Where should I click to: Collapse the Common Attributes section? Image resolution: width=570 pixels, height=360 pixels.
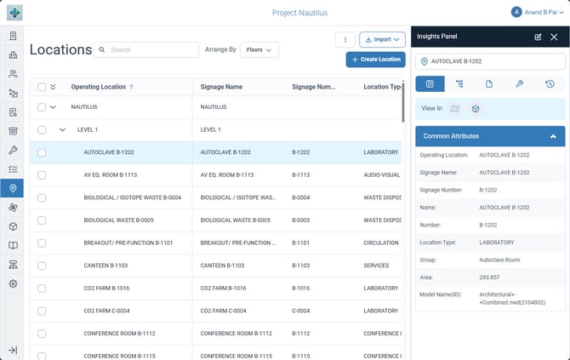pyautogui.click(x=553, y=136)
